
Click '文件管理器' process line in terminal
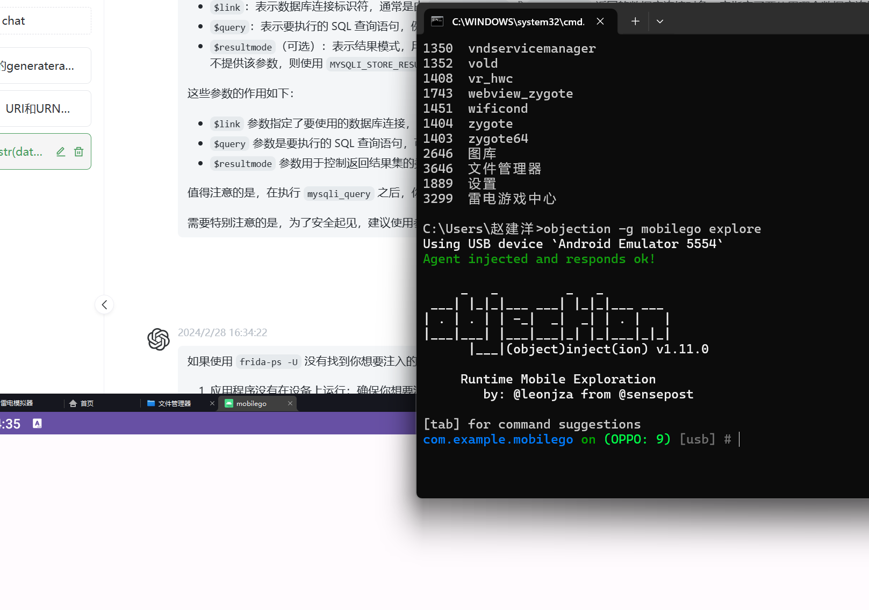coord(482,169)
